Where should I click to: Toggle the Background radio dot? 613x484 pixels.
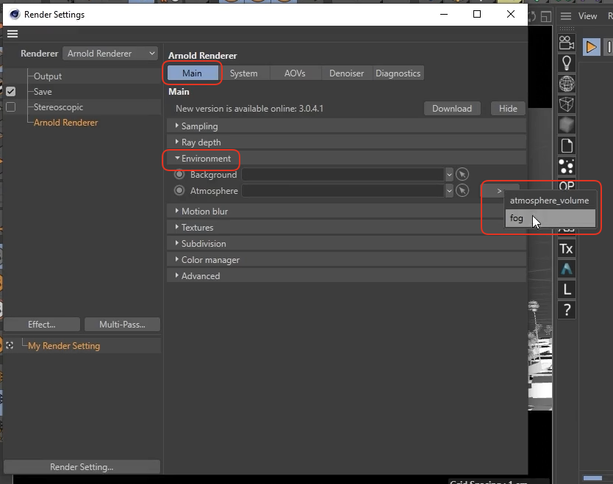179,174
